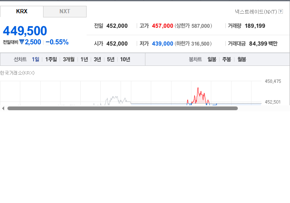This screenshot has width=290, height=203.
Task: Click the current price 449,500
Action: [25, 31]
